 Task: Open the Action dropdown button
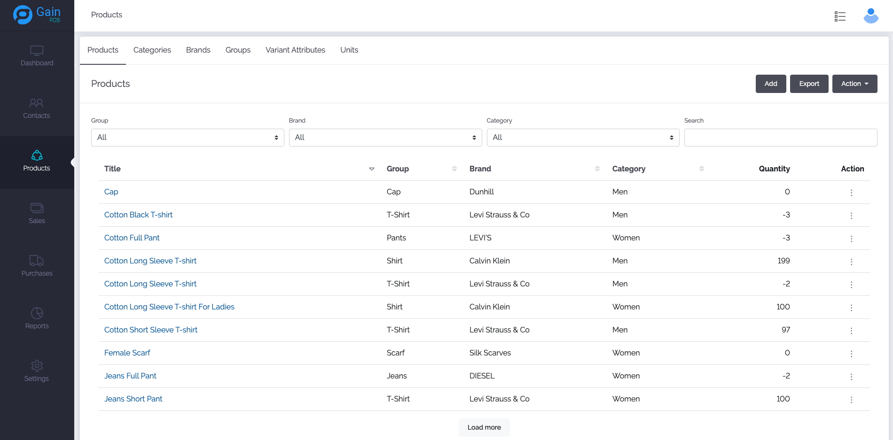[854, 84]
